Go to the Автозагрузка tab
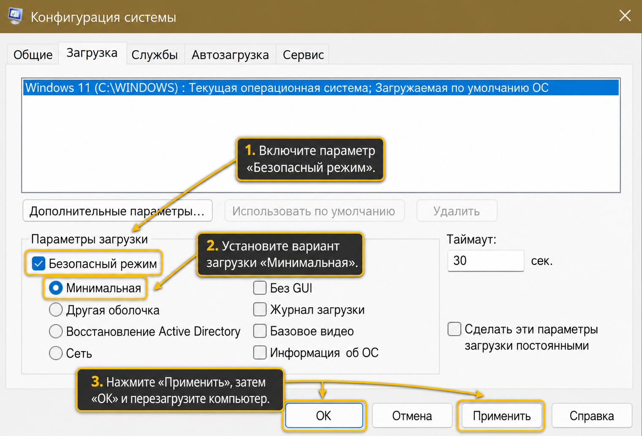 (x=230, y=54)
